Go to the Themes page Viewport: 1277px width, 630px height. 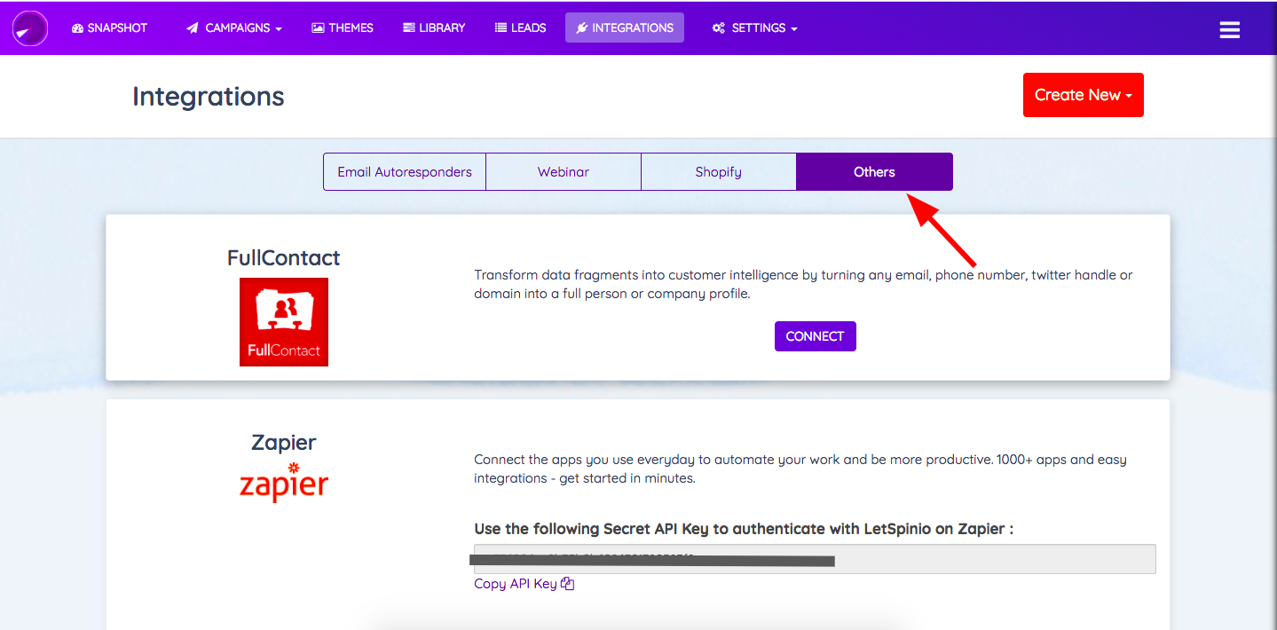point(343,28)
